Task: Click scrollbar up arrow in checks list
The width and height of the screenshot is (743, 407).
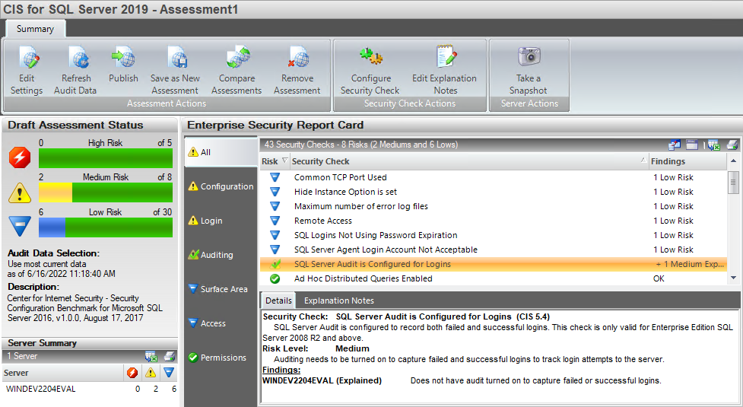Action: tap(734, 161)
